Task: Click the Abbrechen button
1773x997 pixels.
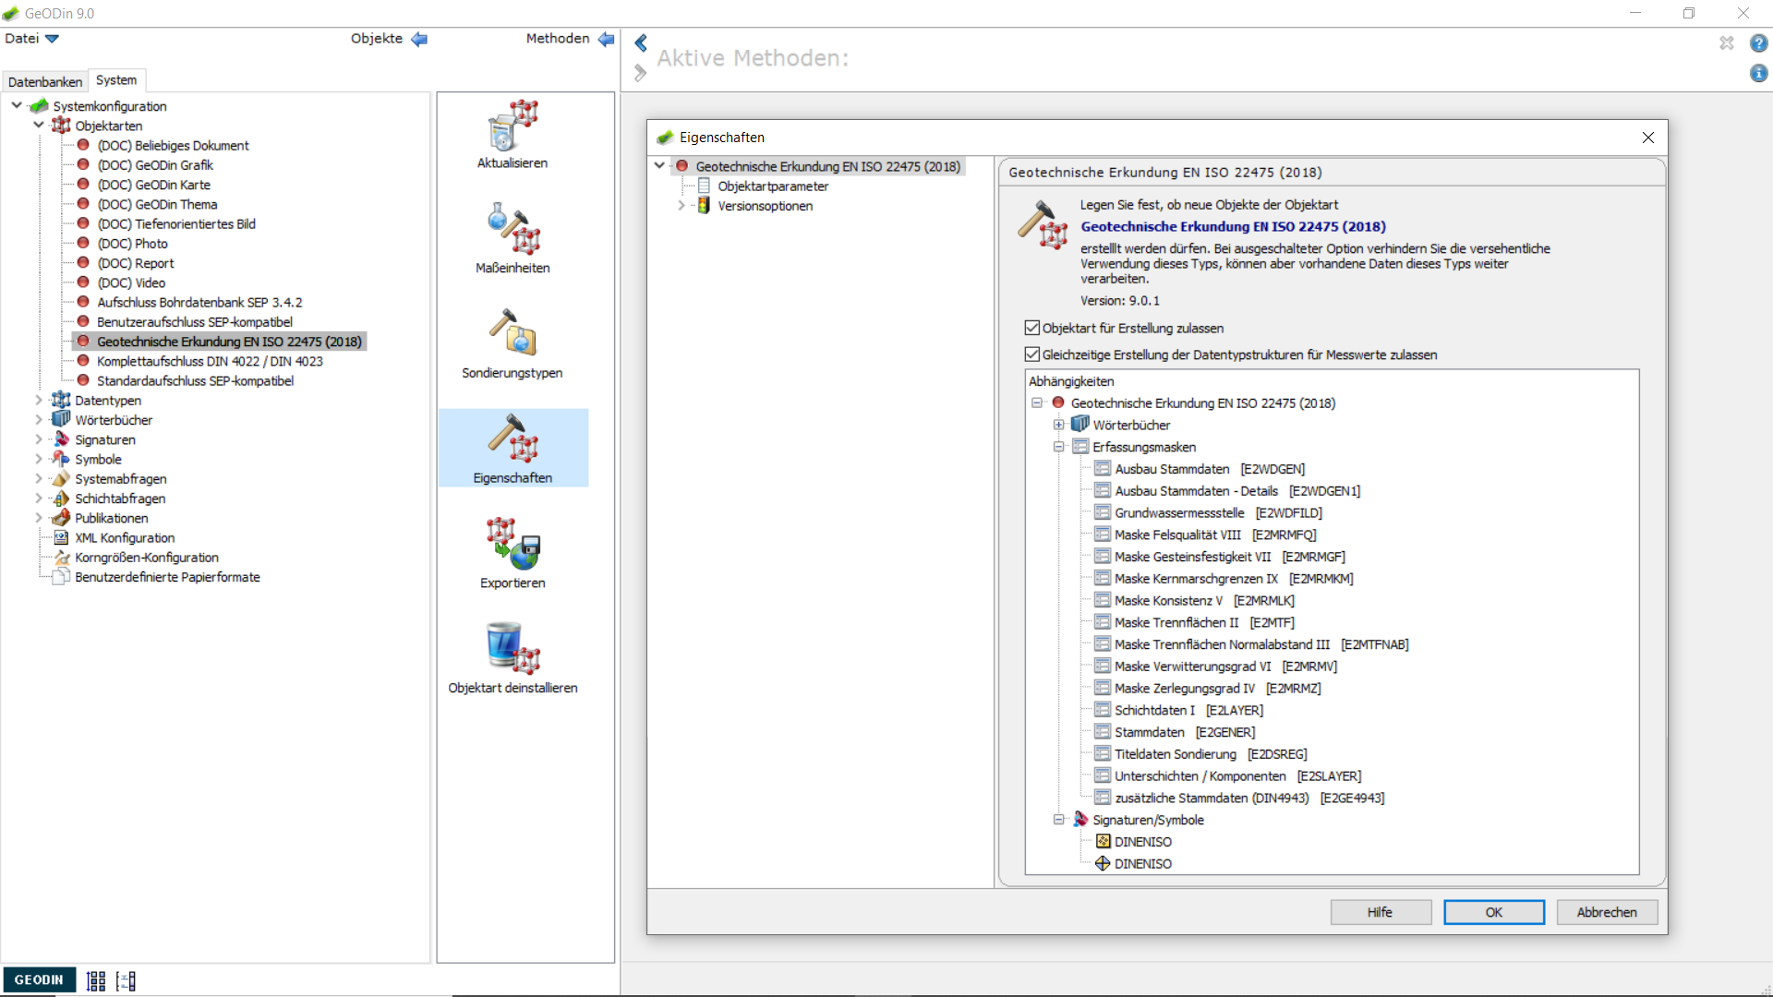Action: (x=1607, y=912)
